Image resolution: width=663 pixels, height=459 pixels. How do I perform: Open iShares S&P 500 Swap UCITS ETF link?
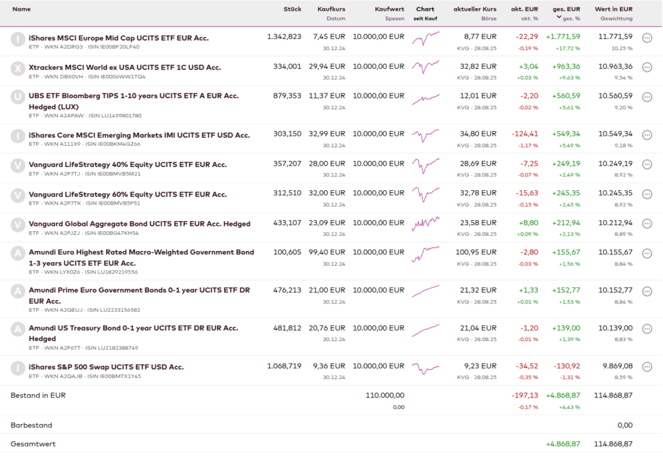[x=106, y=367]
